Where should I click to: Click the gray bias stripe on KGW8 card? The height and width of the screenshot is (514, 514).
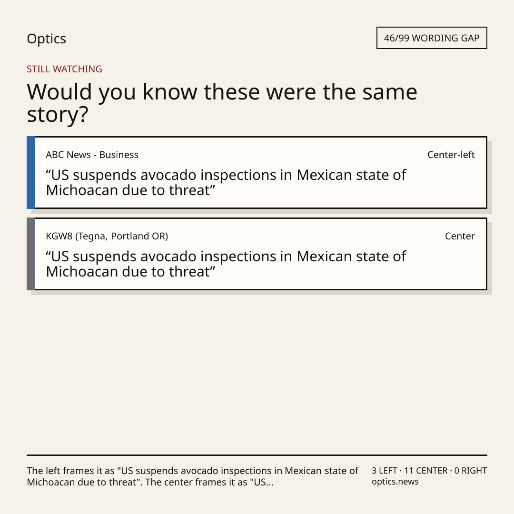tap(31, 254)
